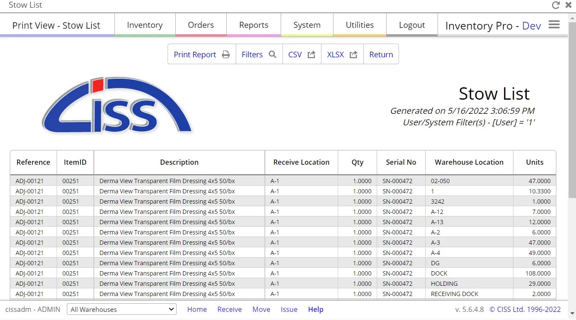This screenshot has width=576, height=320.
Task: Open the hamburger menu beside Inventory Pro
Action: [554, 24]
